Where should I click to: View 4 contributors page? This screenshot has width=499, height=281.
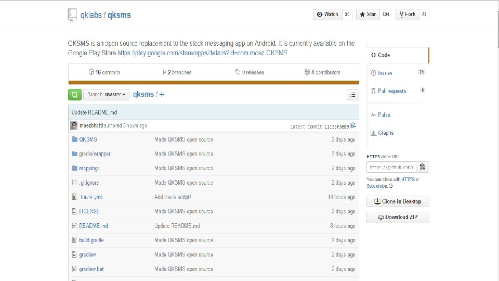322,72
